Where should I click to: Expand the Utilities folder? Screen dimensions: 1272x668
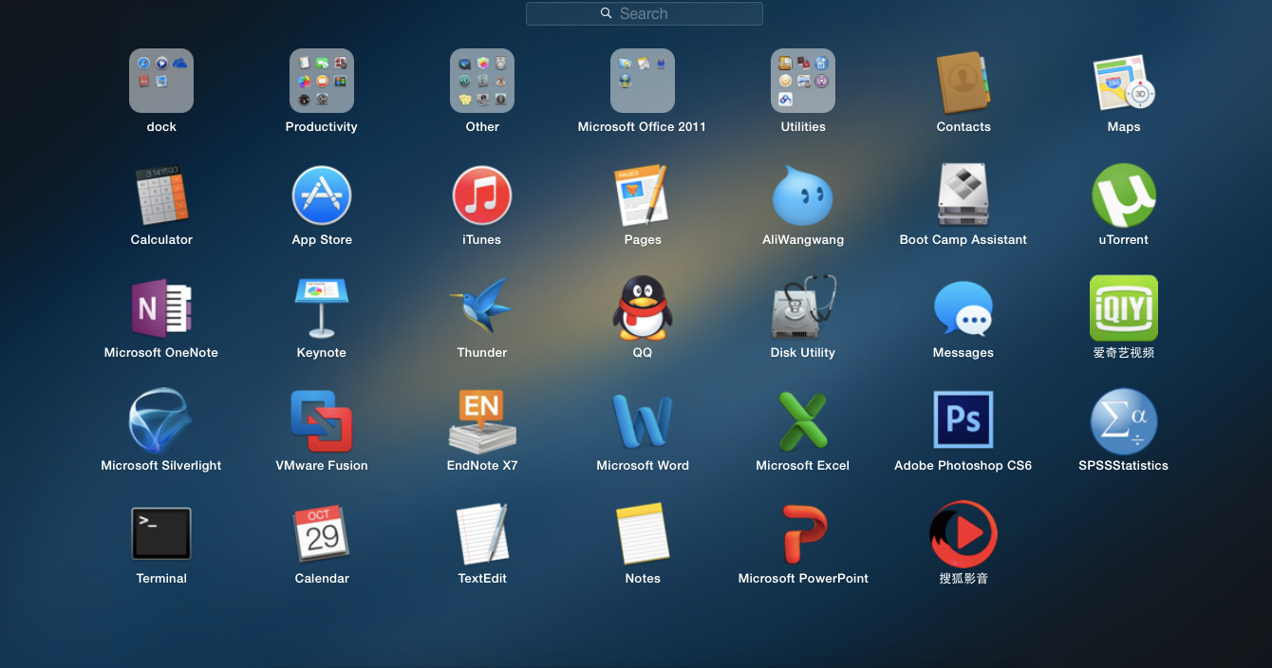(803, 82)
